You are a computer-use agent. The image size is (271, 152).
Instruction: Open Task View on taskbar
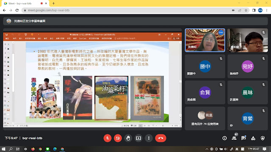[18, 149]
